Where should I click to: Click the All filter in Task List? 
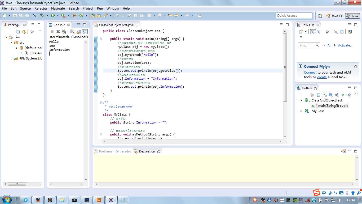point(329,45)
